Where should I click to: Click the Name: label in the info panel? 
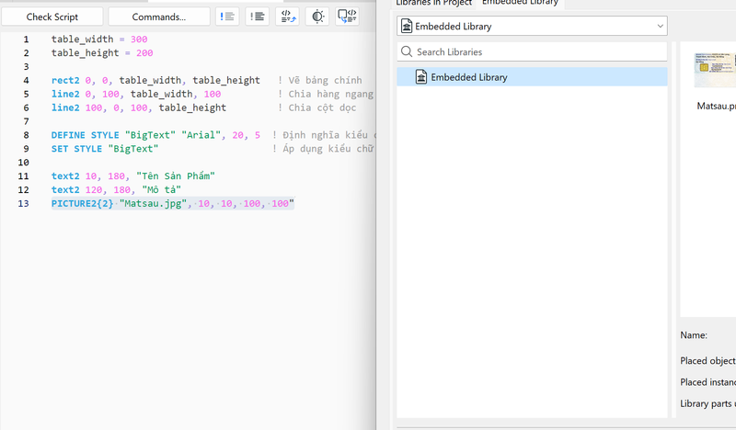(694, 335)
